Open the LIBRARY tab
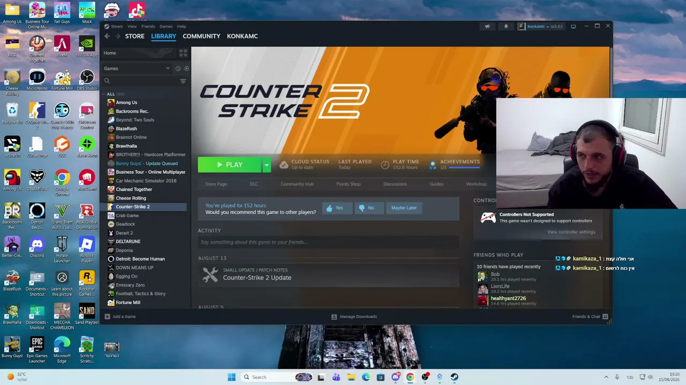 pos(163,36)
